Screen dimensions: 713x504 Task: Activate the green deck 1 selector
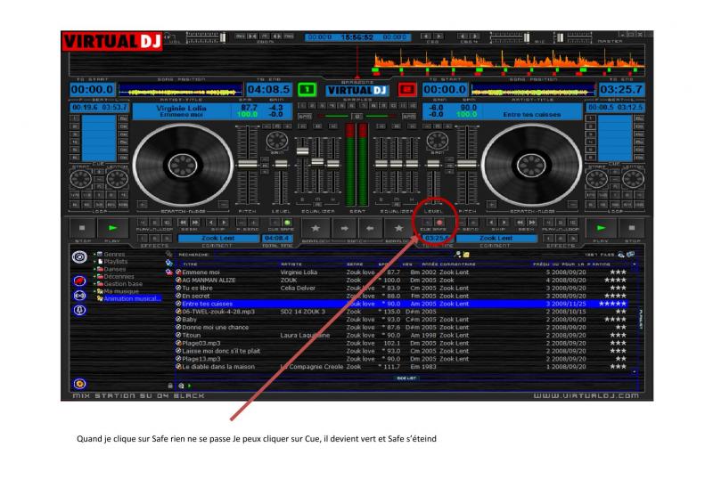pos(304,90)
